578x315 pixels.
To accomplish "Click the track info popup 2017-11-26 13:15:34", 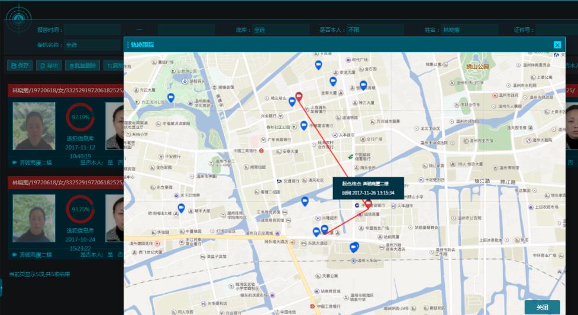I will (x=368, y=189).
